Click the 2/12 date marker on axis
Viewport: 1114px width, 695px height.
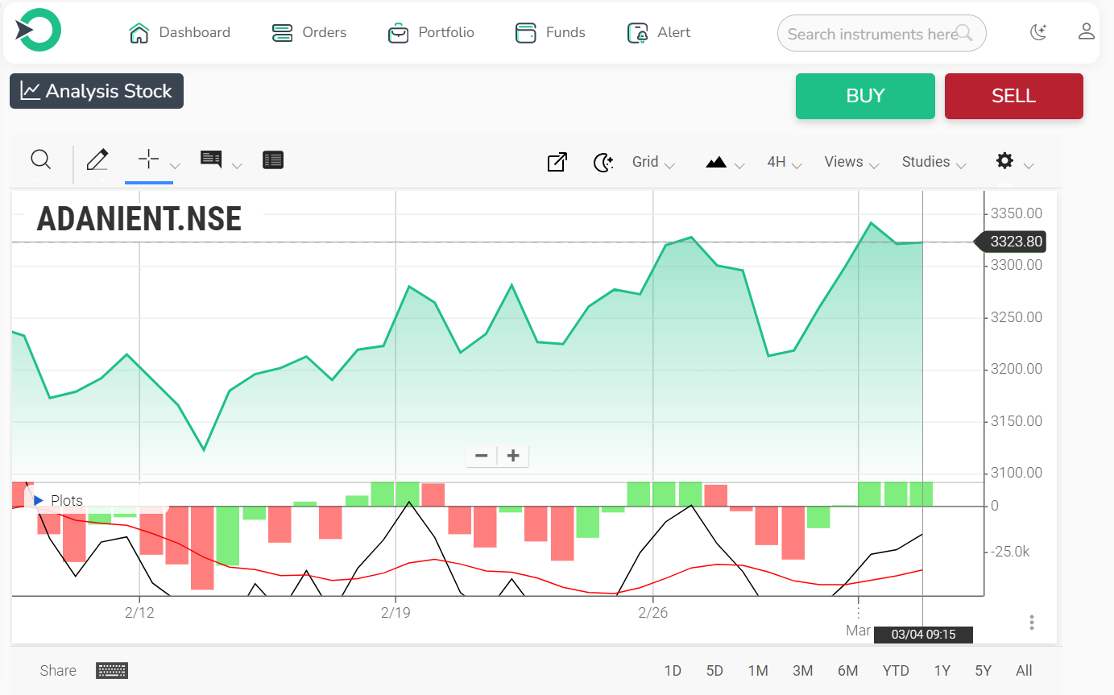point(139,613)
